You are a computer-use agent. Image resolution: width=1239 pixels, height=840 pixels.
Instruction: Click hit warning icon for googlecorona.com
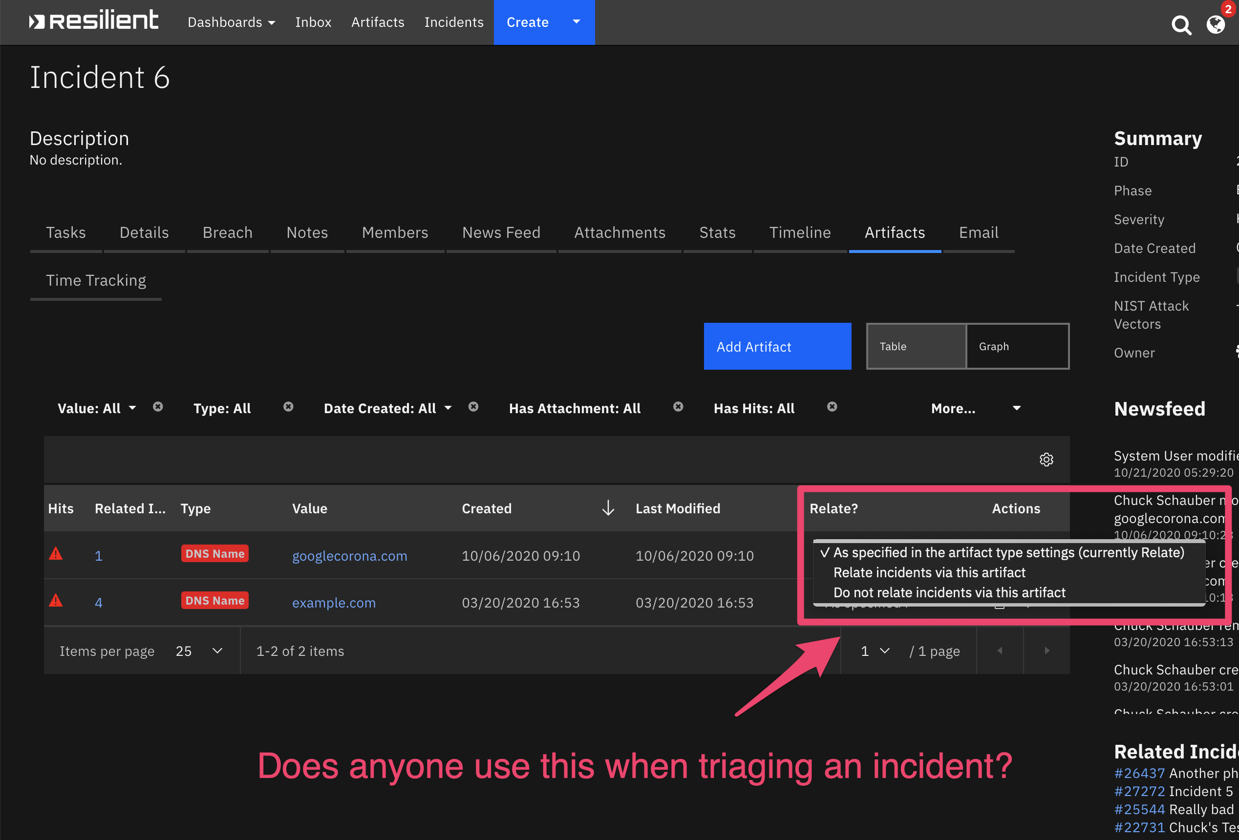56,554
